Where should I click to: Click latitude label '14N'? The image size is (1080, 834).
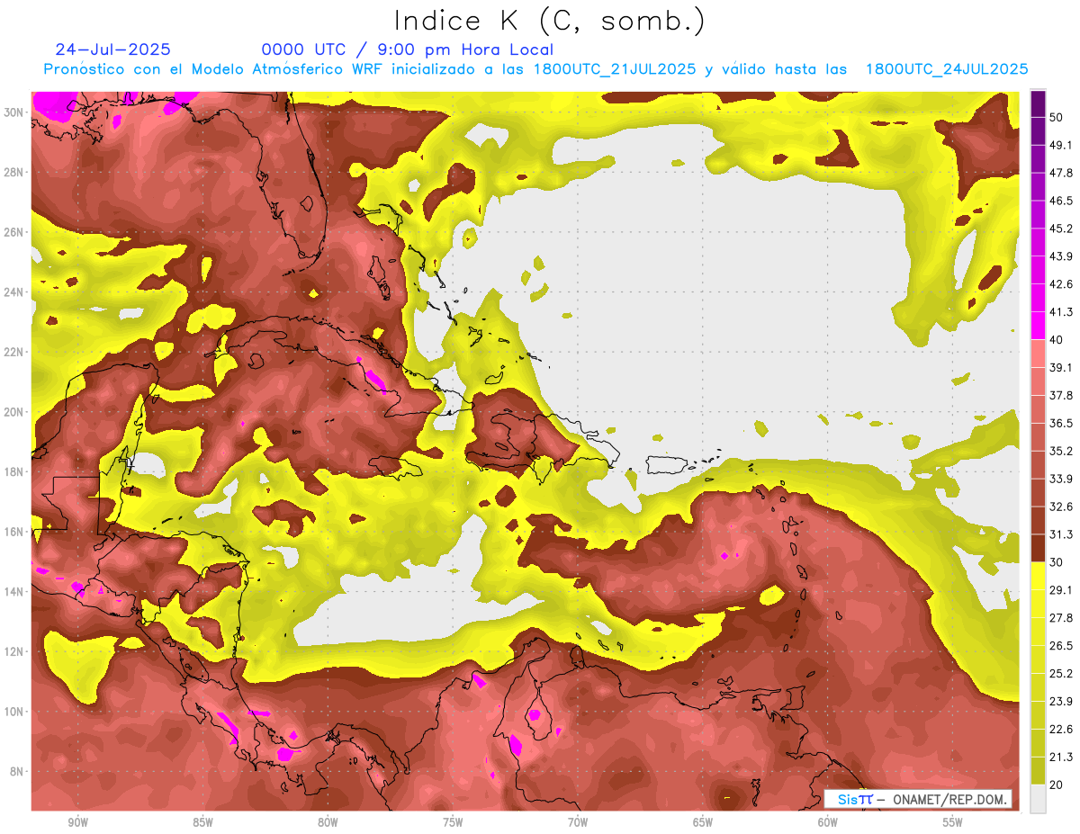tap(15, 591)
